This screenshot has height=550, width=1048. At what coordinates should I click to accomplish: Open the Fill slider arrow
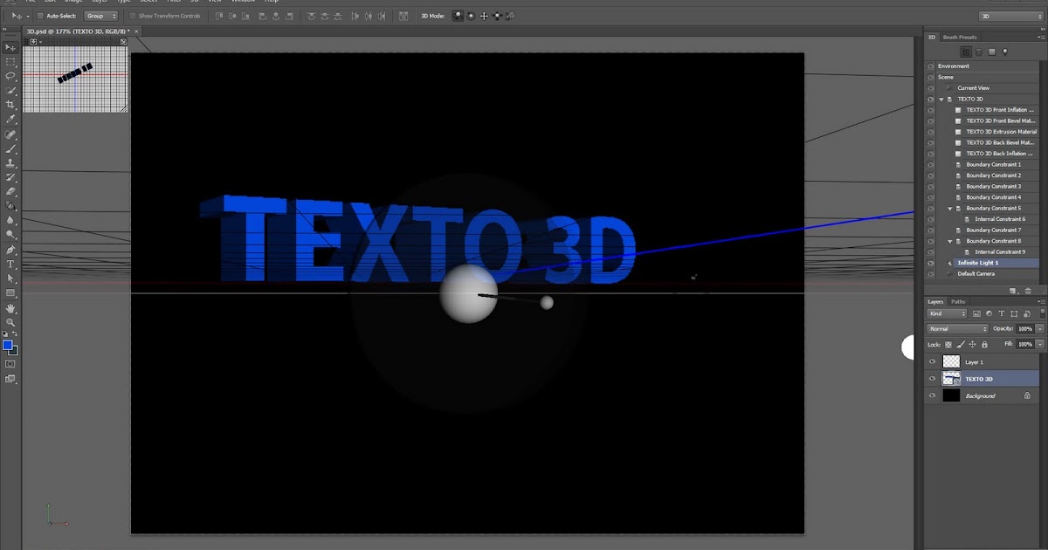(x=1039, y=345)
